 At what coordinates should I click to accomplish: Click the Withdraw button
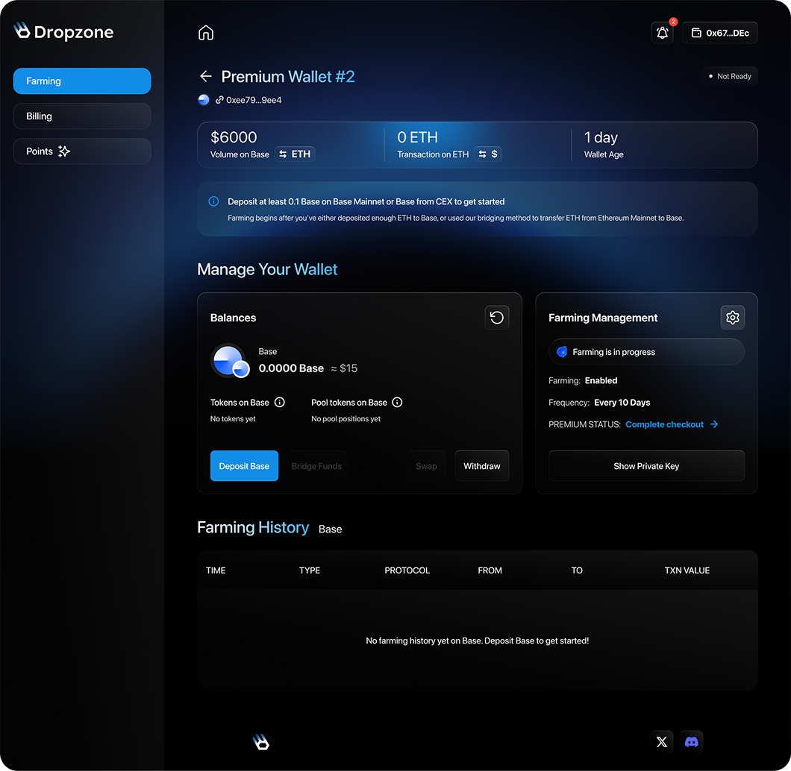click(x=481, y=465)
